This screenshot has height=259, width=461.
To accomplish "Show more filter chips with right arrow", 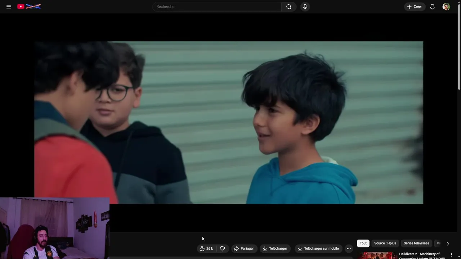I will 448,244.
